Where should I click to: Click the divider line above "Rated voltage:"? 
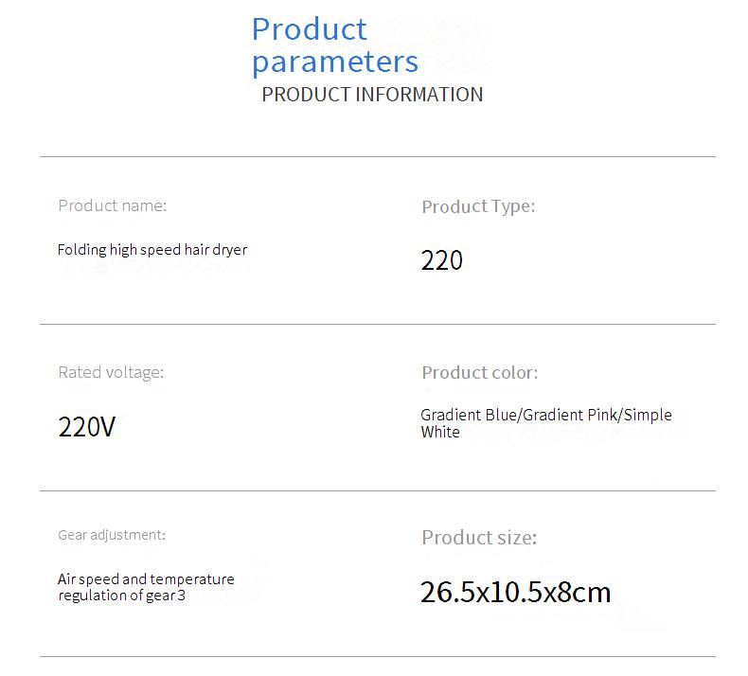[x=377, y=324]
